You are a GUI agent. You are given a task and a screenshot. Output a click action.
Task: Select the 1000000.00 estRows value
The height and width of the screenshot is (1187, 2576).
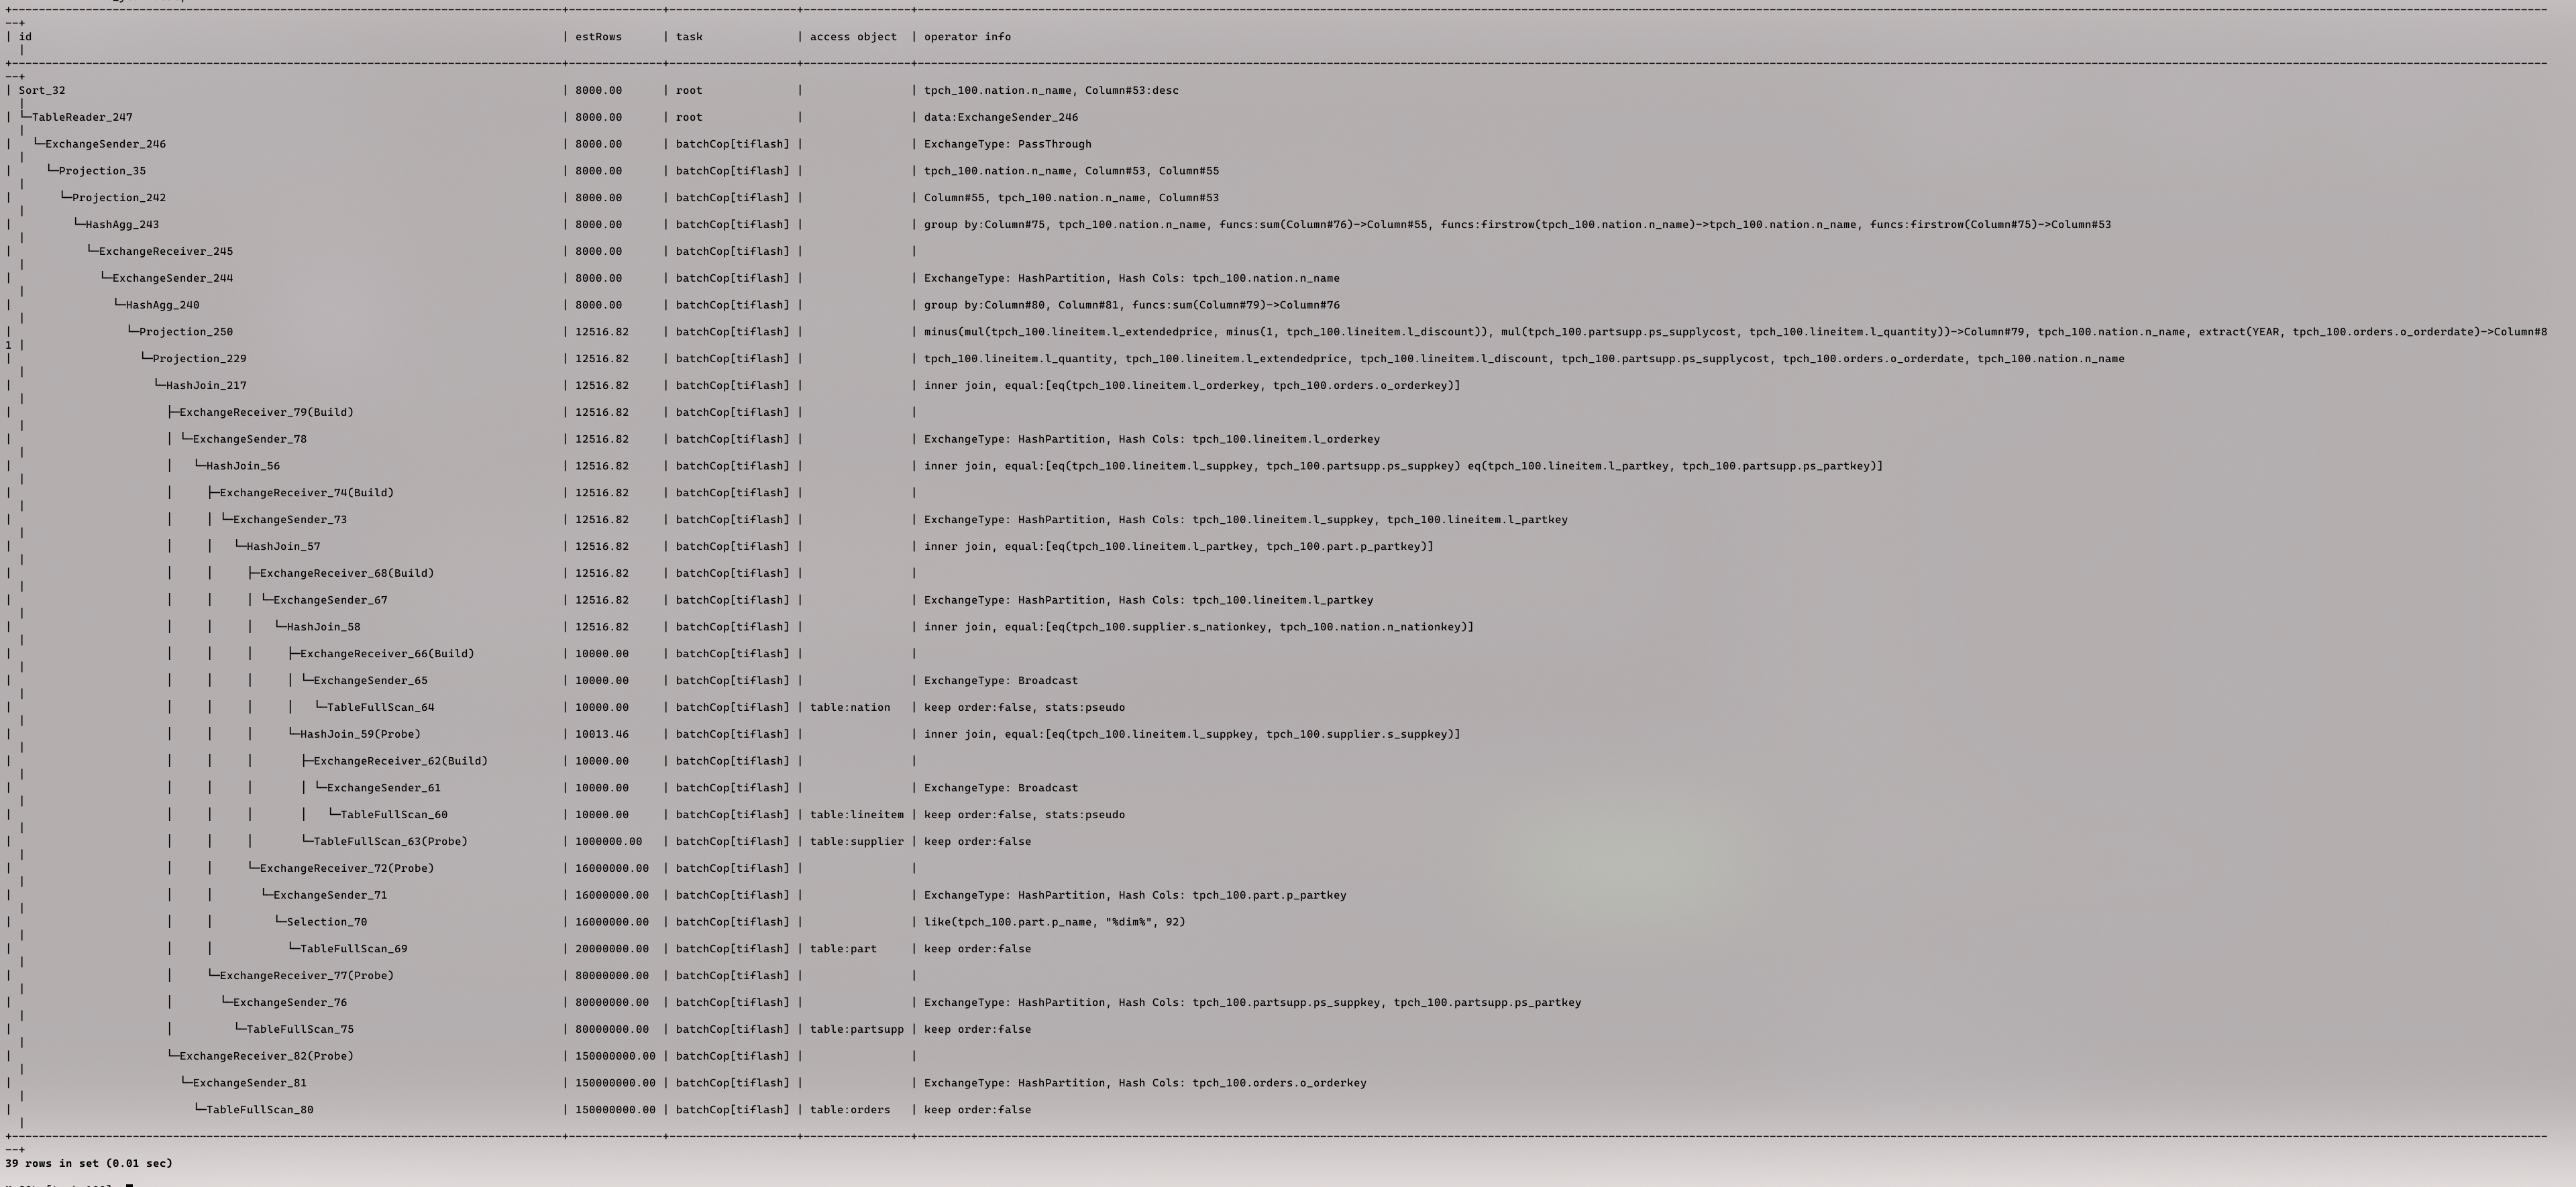609,842
